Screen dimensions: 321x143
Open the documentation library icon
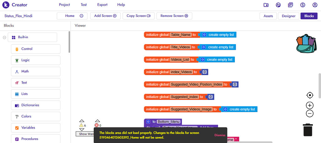click(x=290, y=5)
